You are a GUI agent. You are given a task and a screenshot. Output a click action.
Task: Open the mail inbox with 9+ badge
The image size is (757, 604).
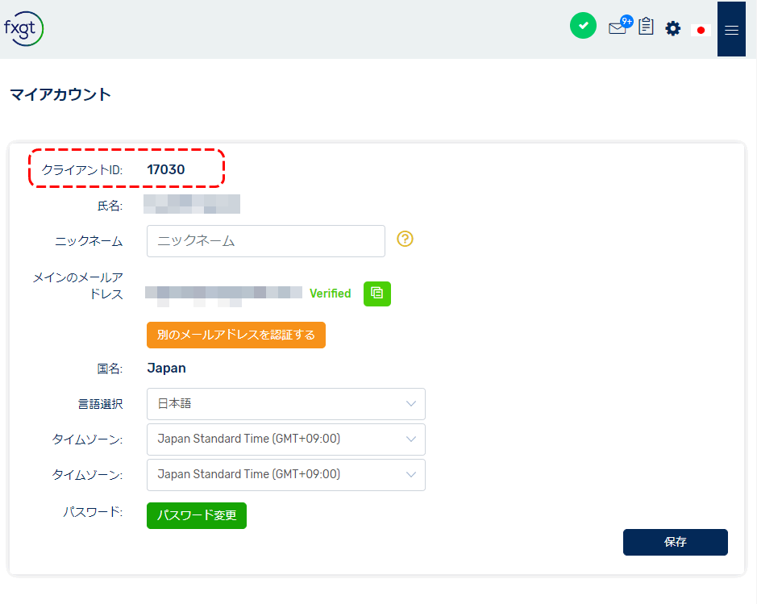pos(620,26)
